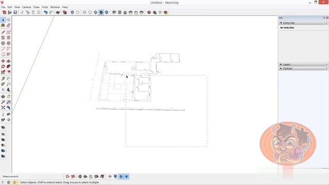Image resolution: width=329 pixels, height=185 pixels.
Task: Choose the Protractor tool
Action: 3,84
